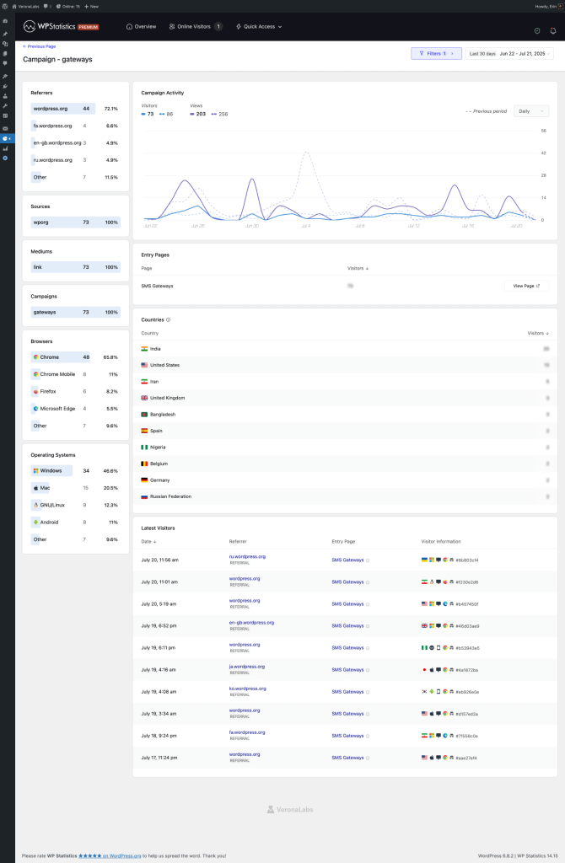The width and height of the screenshot is (565, 863).
Task: Expand the Quick Access dropdown menu
Action: point(259,26)
